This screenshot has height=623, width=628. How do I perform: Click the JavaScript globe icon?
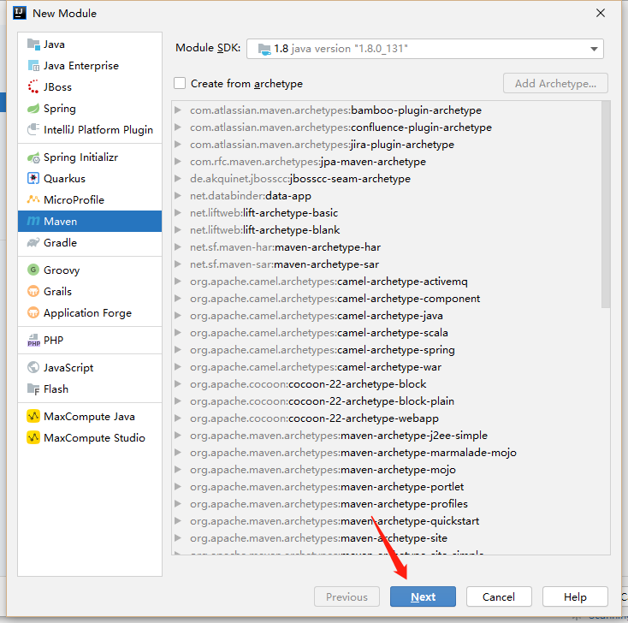click(x=33, y=367)
